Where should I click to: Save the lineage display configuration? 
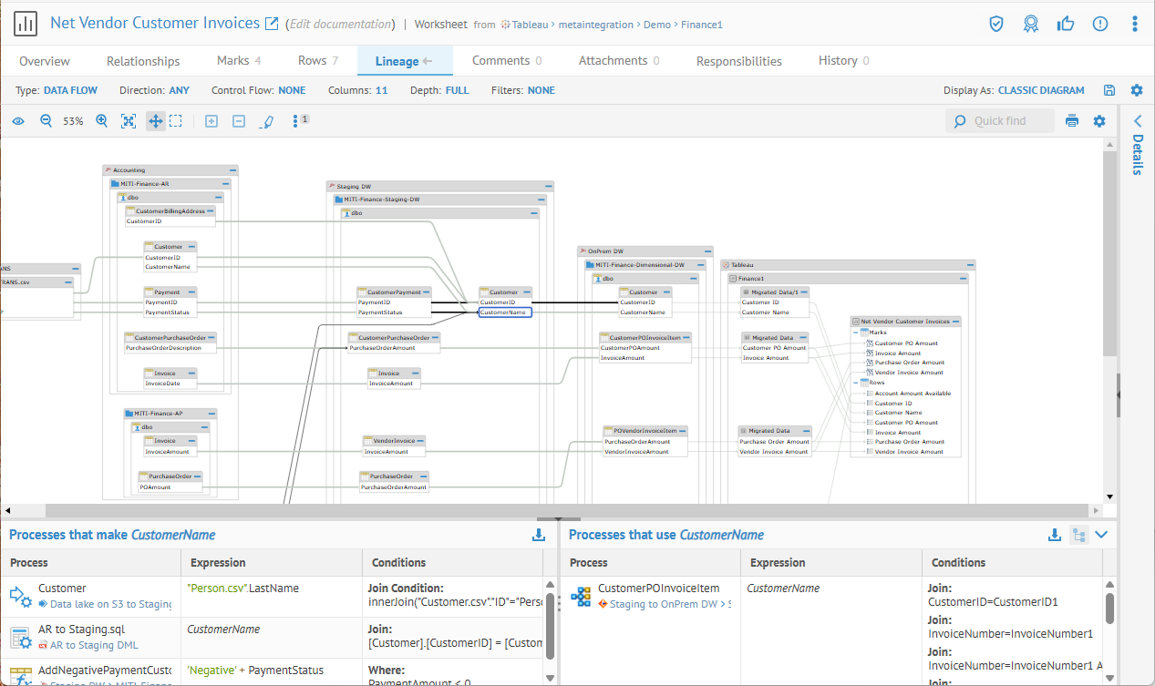[x=1109, y=90]
